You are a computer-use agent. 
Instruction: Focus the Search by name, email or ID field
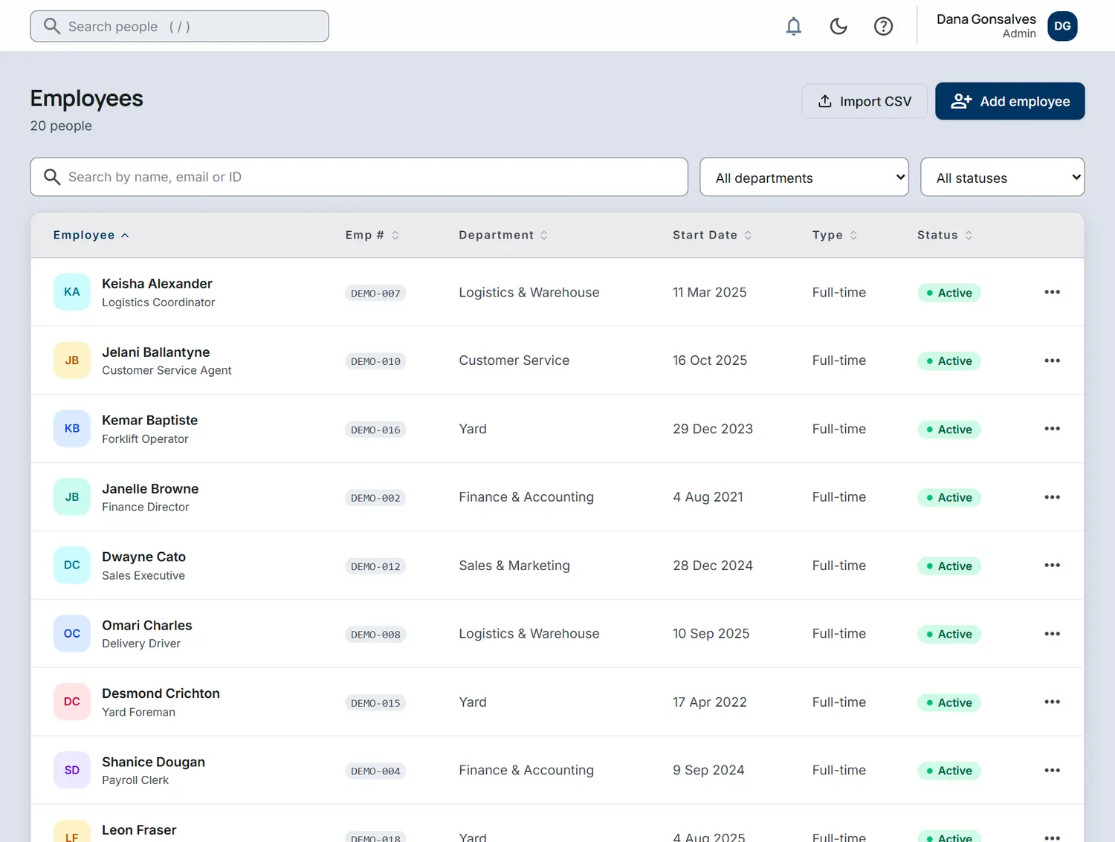pyautogui.click(x=359, y=177)
